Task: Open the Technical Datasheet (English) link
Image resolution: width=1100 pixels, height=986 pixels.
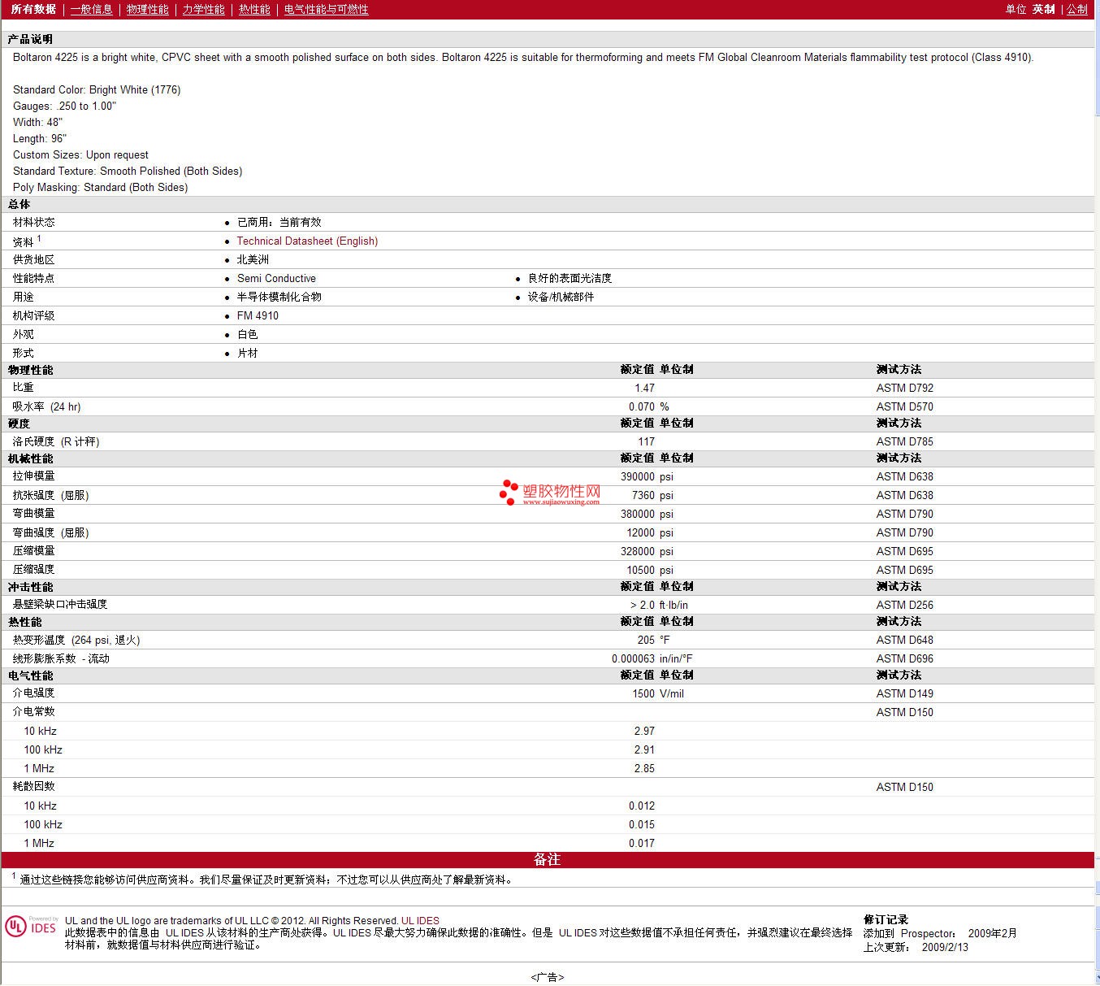Action: click(307, 241)
